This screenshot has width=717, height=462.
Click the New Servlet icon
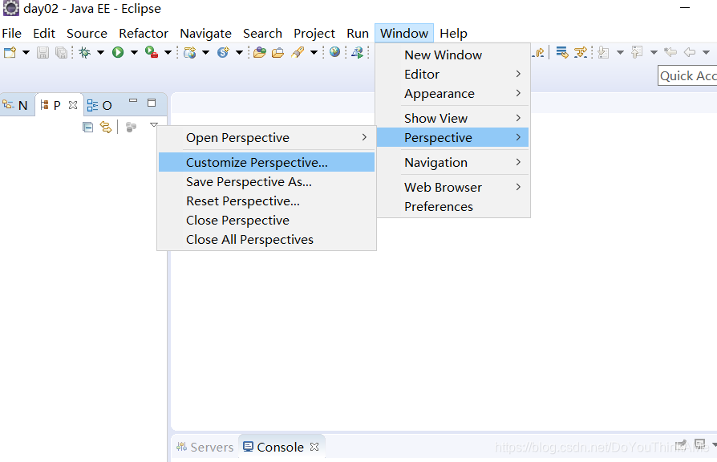[x=223, y=53]
